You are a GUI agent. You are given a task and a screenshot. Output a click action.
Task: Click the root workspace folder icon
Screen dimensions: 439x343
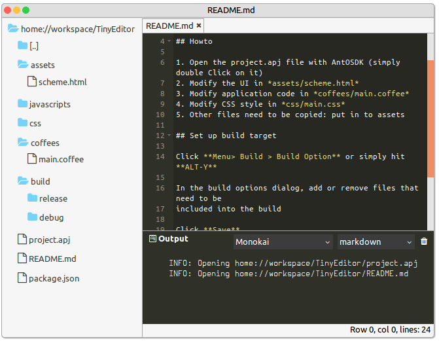pyautogui.click(x=12, y=29)
